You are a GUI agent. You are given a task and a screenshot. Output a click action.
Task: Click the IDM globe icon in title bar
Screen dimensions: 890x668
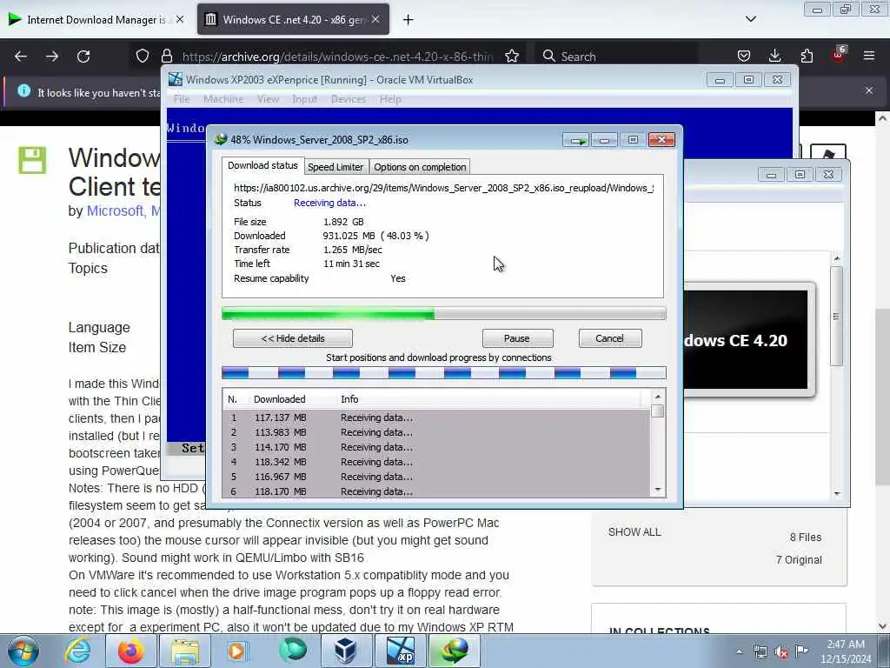coord(221,139)
